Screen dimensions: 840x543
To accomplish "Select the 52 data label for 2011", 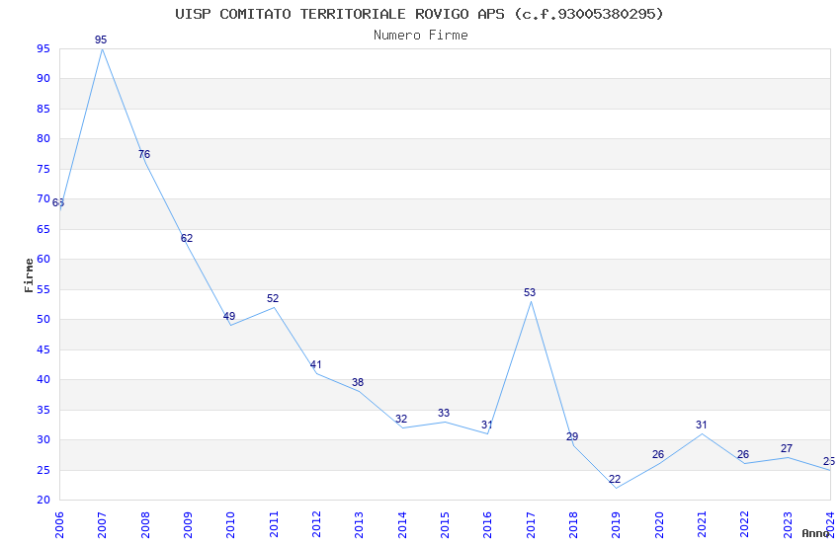I will tap(273, 298).
